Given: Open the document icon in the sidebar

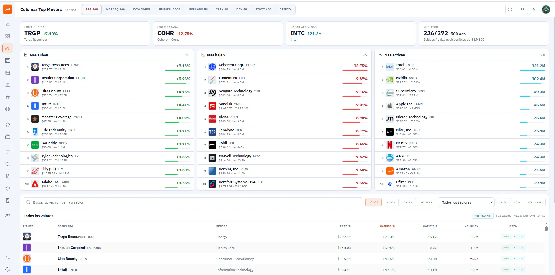Looking at the screenshot, I should click(8, 176).
